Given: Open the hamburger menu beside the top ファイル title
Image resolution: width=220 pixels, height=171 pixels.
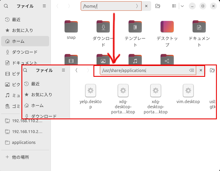Looking at the screenshot, I should point(44,6).
